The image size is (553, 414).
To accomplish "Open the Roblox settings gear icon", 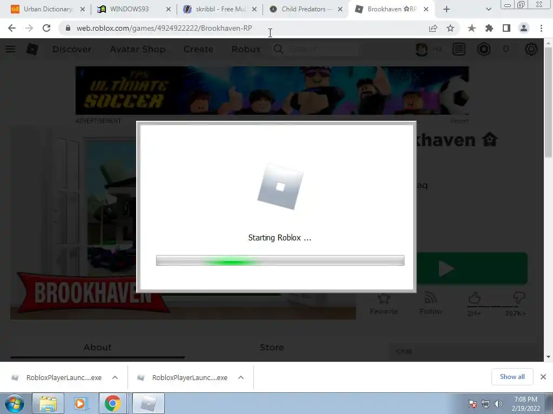I will tap(531, 49).
